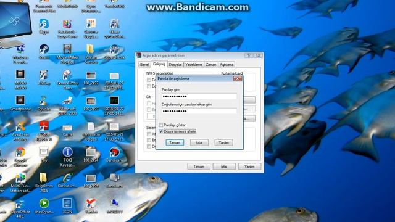Open the EnesOyun green play icon

pyautogui.click(x=44, y=206)
